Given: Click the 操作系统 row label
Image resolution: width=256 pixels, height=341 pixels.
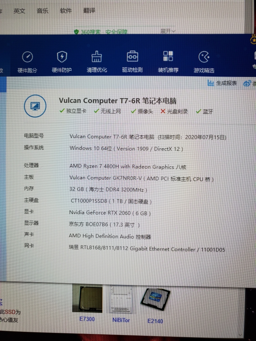Looking at the screenshot, I should pos(34,147).
